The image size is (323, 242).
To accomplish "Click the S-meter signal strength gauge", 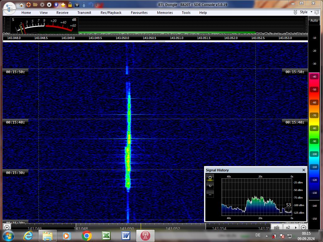I will (44, 26).
